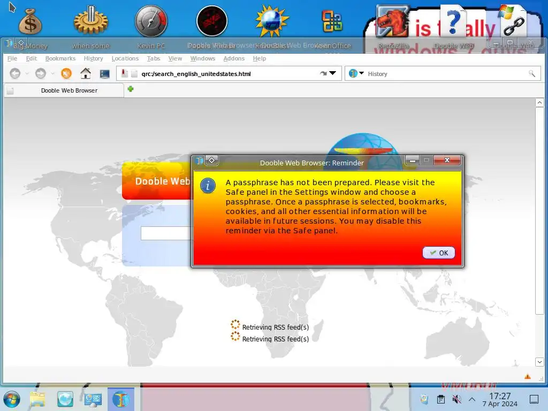The height and width of the screenshot is (411, 548).
Task: Go to the home page icon
Action: (86, 73)
